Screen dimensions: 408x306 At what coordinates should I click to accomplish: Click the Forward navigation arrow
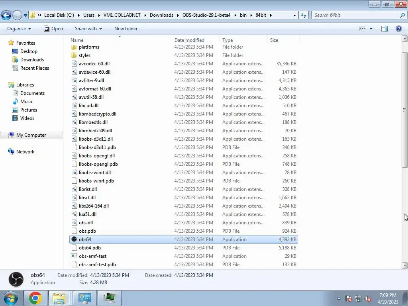(17, 16)
